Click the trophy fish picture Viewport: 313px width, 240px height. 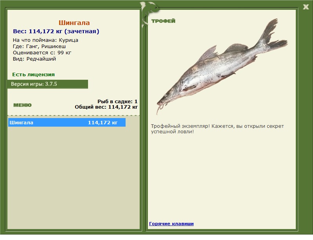[x=222, y=66]
